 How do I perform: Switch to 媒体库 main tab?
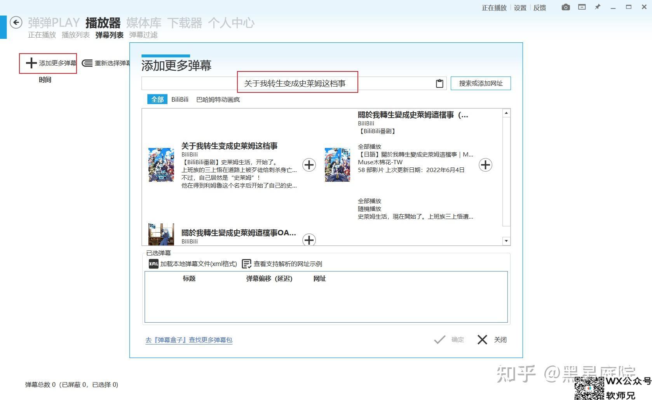(144, 23)
